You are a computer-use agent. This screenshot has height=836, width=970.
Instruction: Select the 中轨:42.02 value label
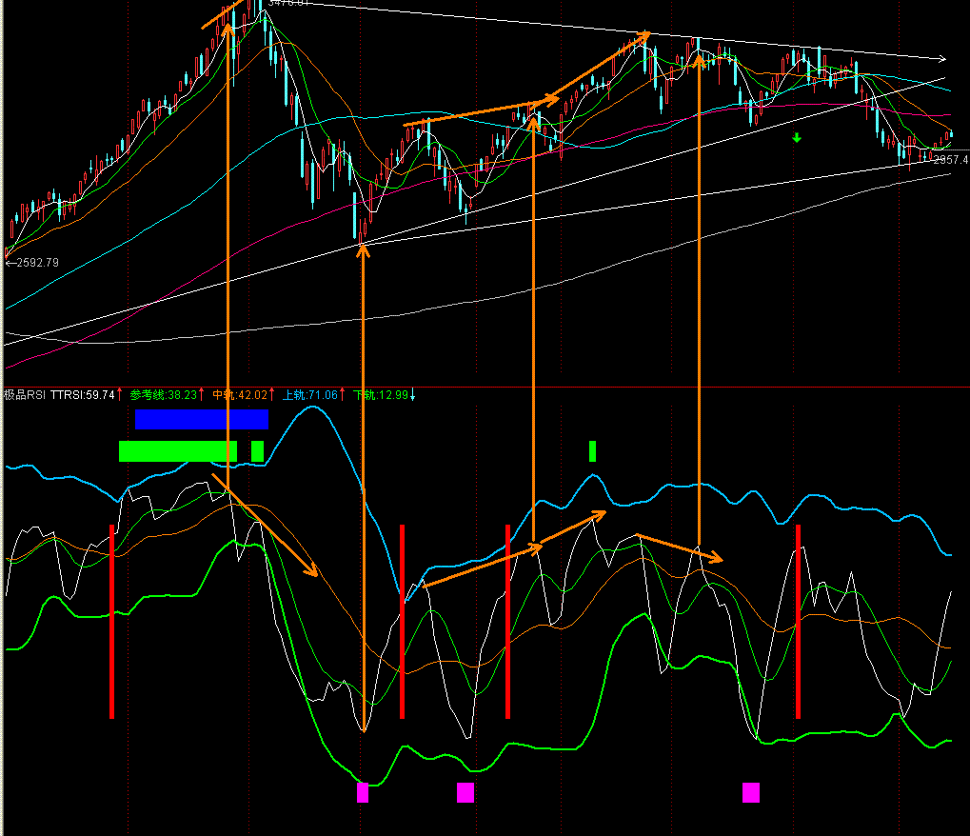coord(240,395)
